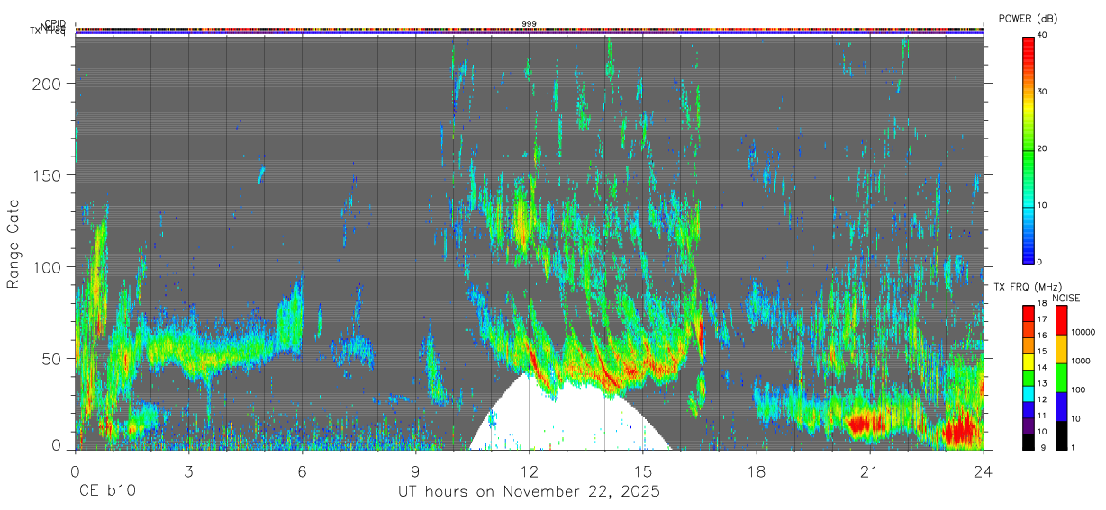Click the ICE b10 radar beam label
This screenshot has height=510, width=1106.
point(106,492)
